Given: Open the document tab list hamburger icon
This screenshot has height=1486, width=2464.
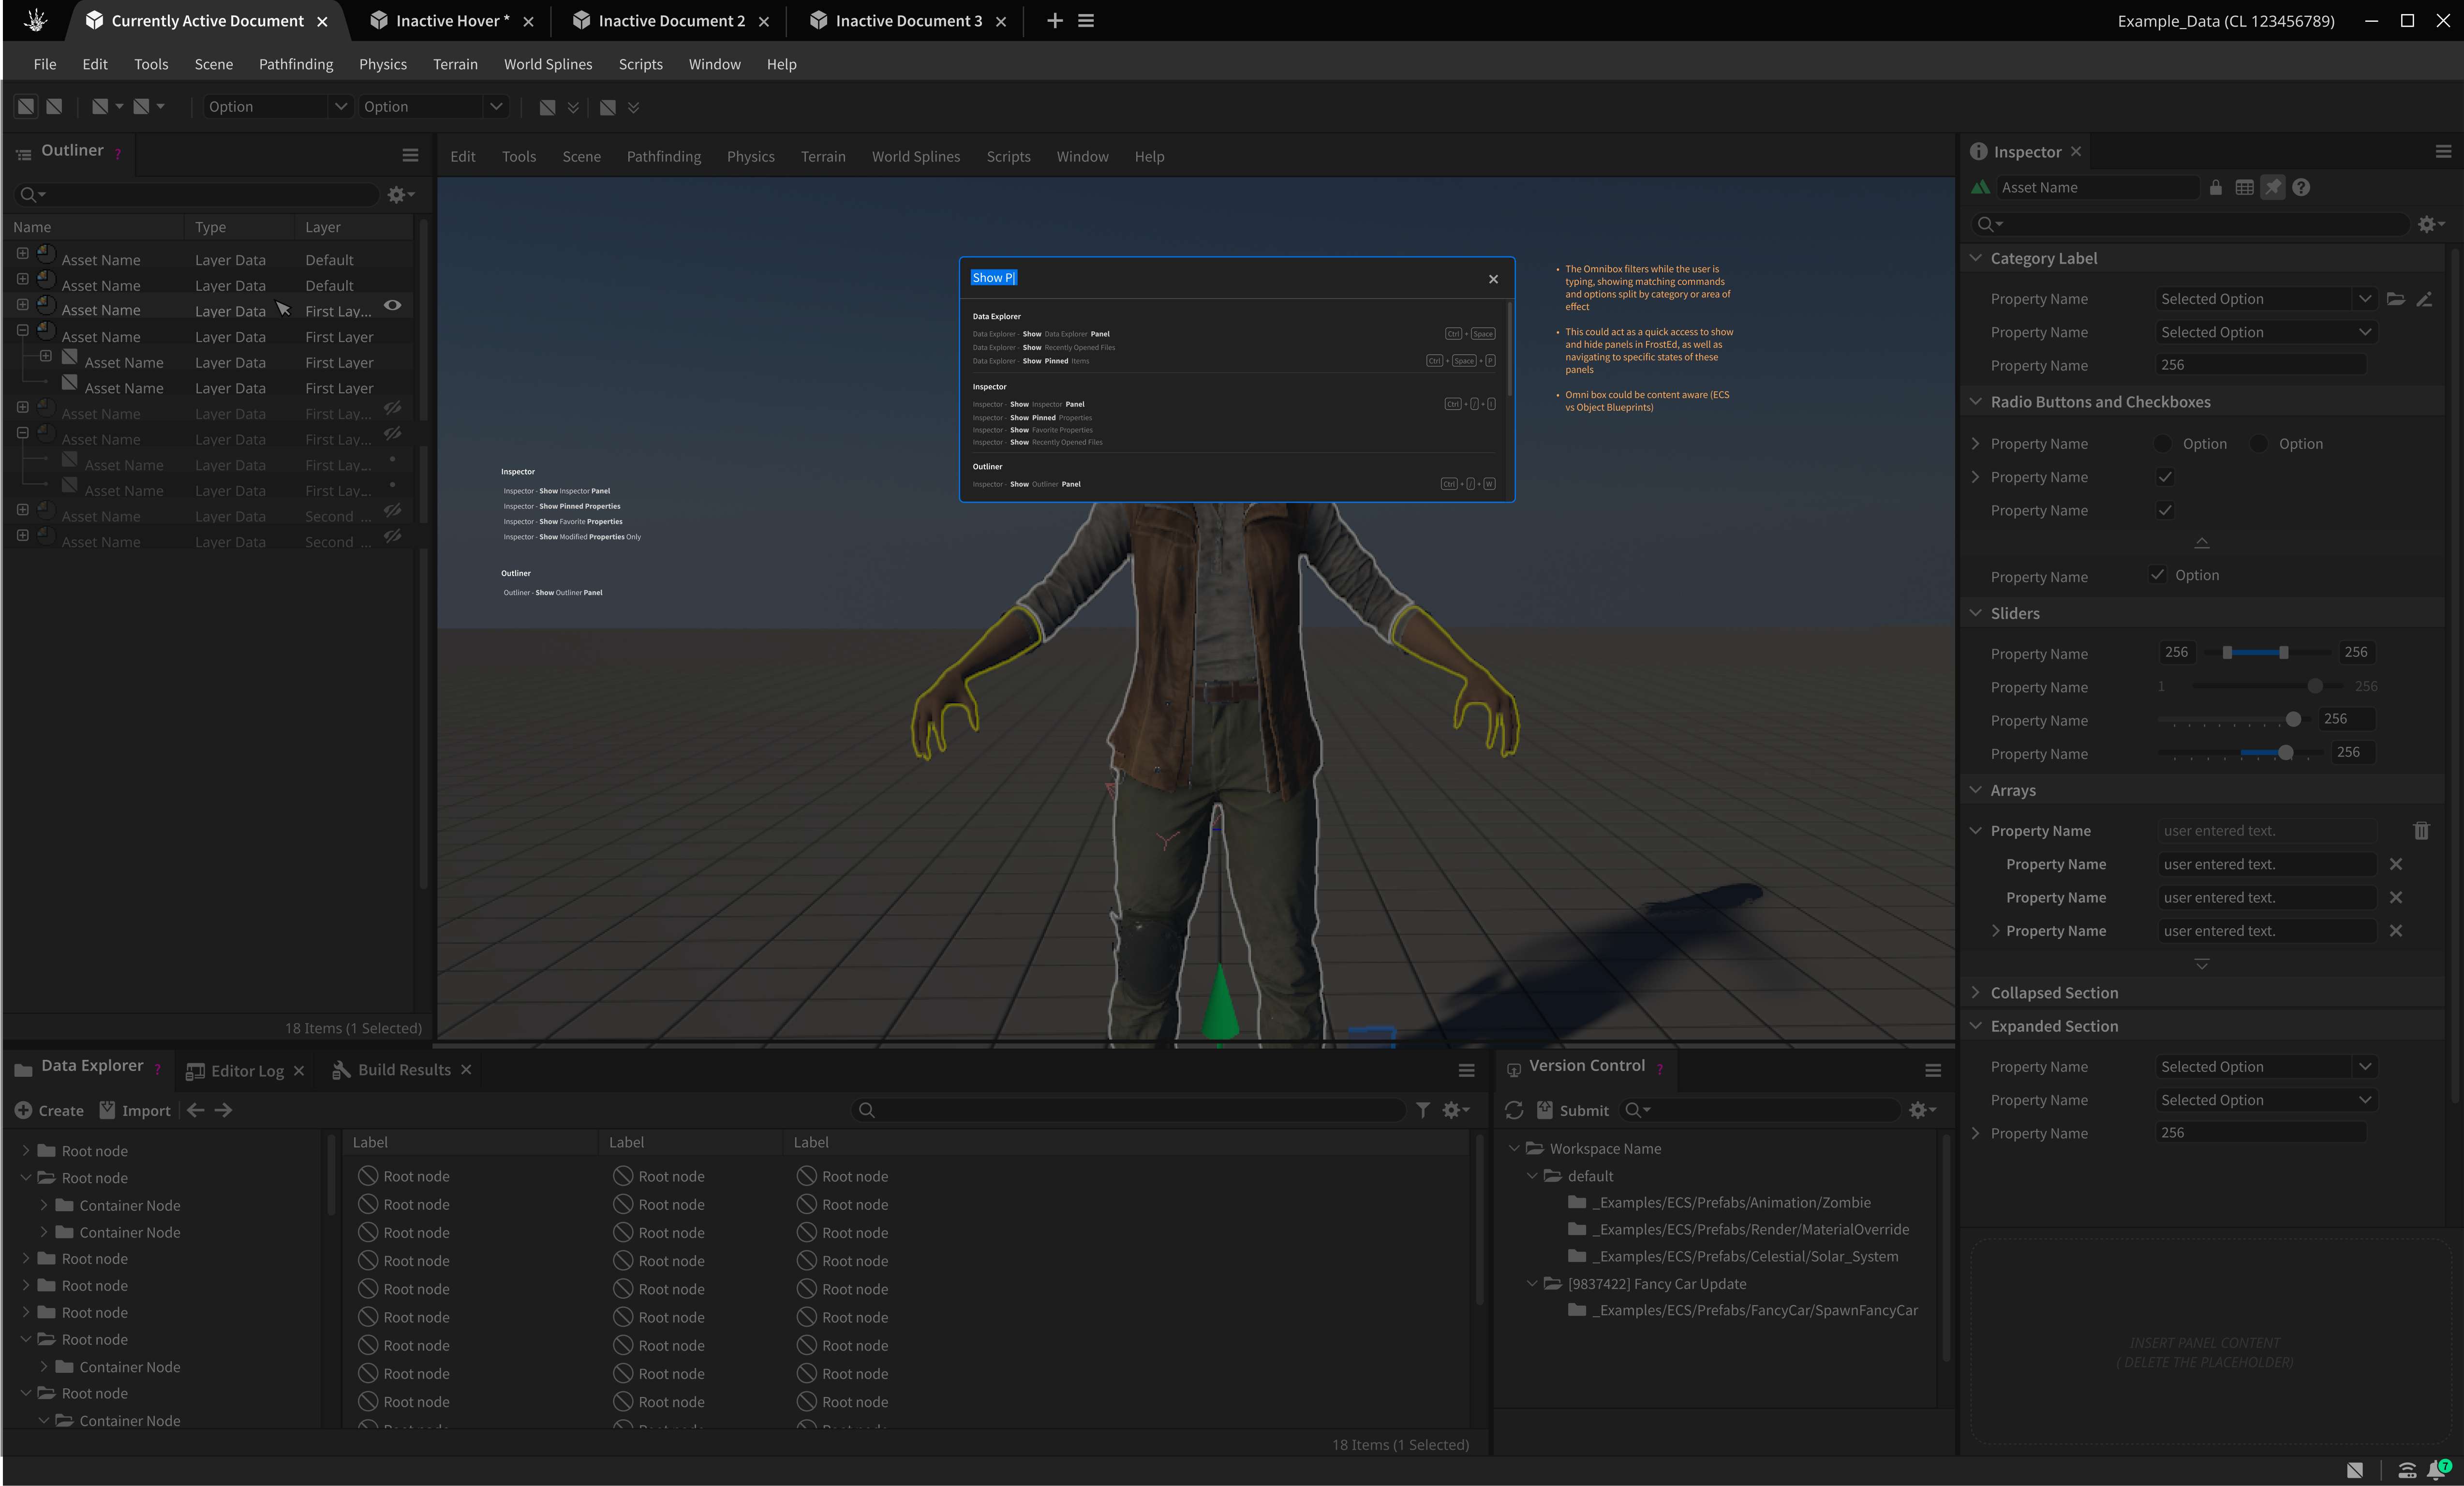Looking at the screenshot, I should click(x=1086, y=20).
